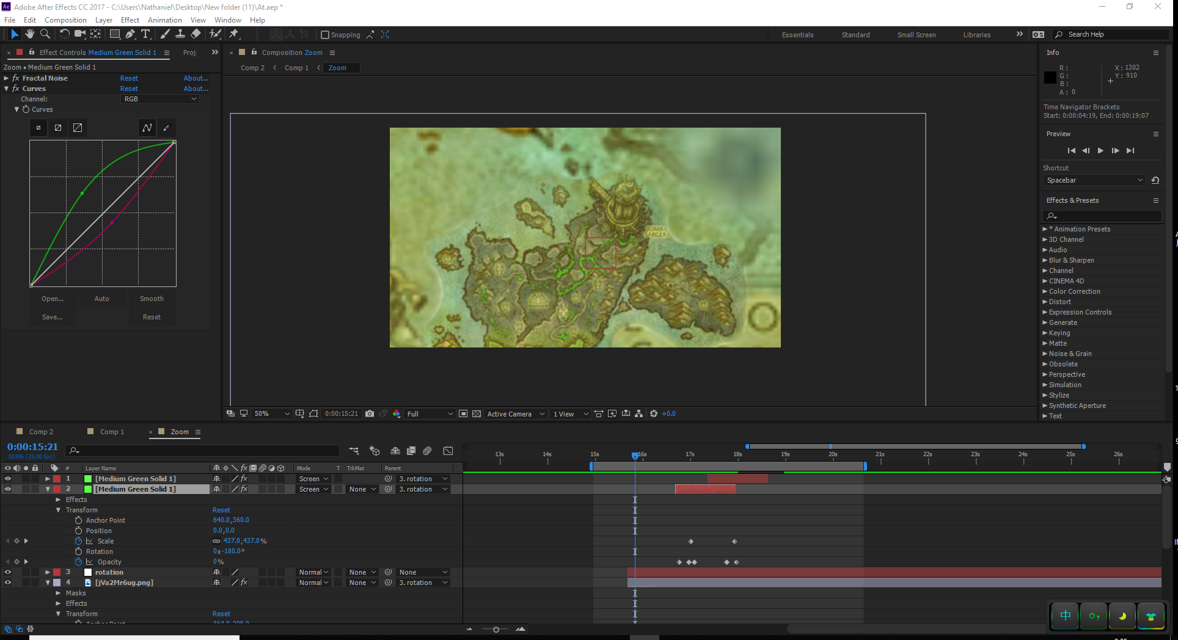Expand the Blur & Sharpen presets category

click(1045, 260)
